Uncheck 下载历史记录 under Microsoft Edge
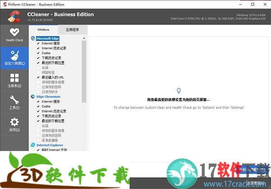271x189 pixels. pyautogui.click(x=38, y=58)
